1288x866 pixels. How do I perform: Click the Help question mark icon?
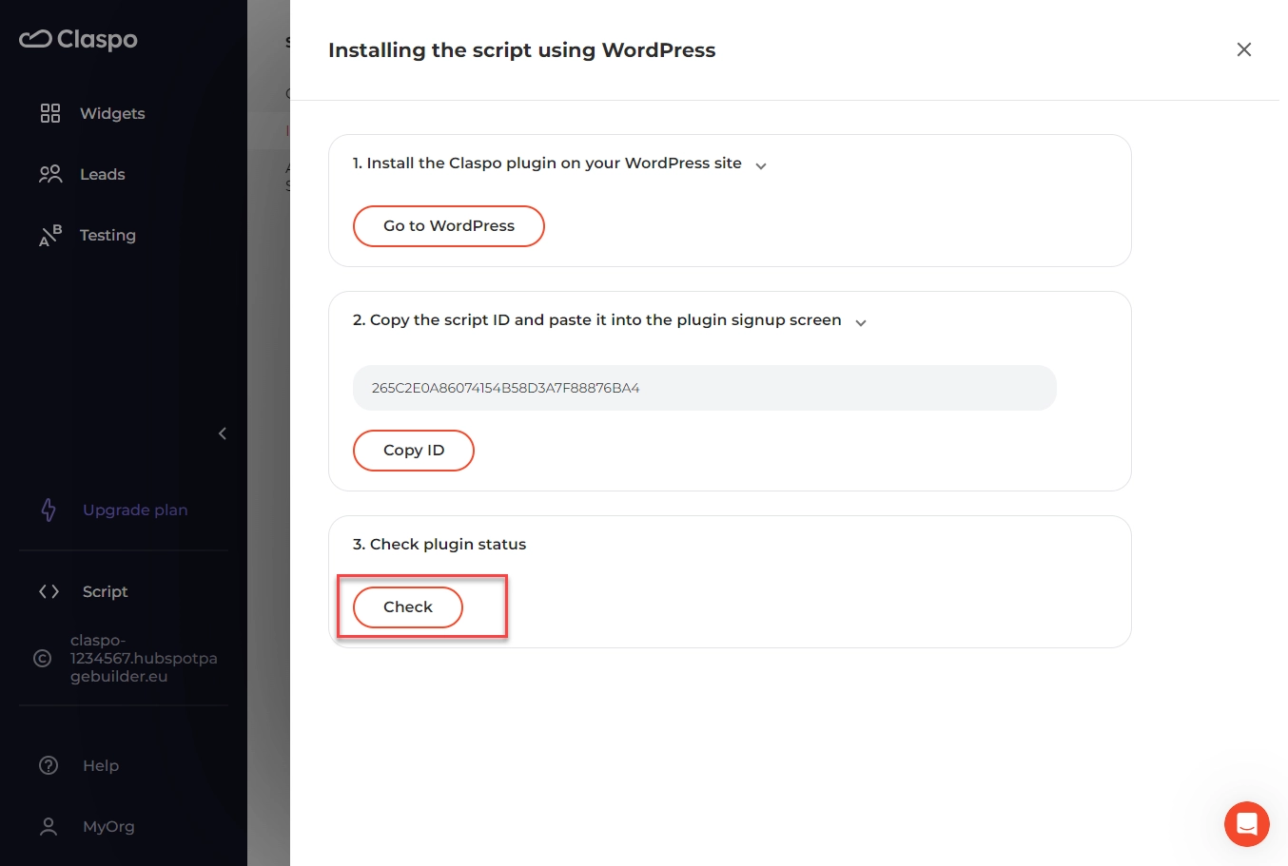[x=49, y=765]
